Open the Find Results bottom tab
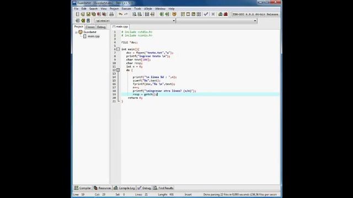 point(163,188)
